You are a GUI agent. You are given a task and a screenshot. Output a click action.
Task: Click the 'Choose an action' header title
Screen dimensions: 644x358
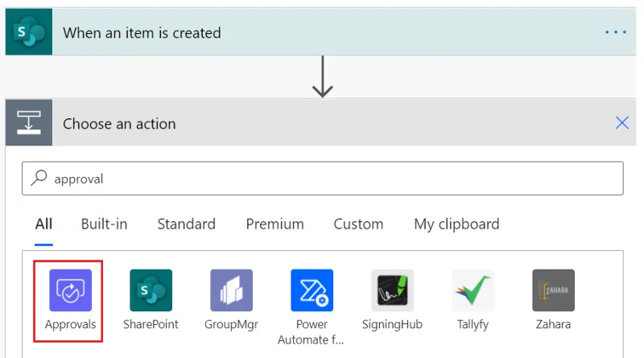119,124
